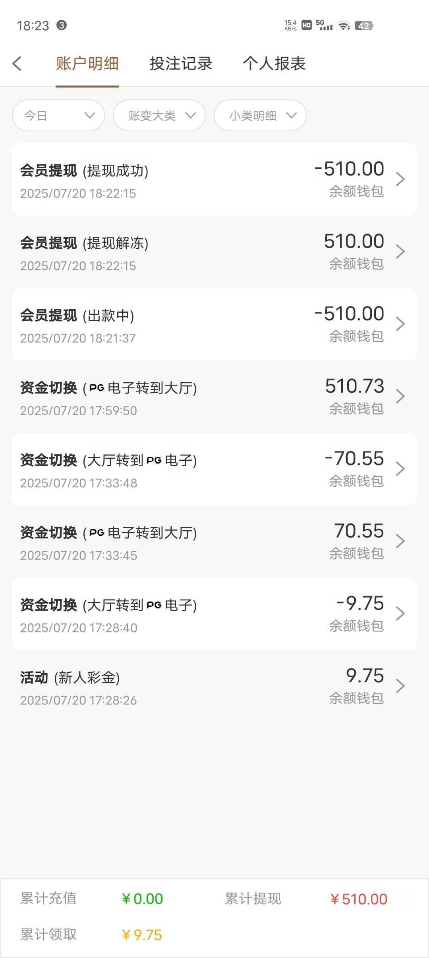Open the 510.73 PG电子转到大厅 transfer record
Screen dimensions: 429x958
click(214, 397)
